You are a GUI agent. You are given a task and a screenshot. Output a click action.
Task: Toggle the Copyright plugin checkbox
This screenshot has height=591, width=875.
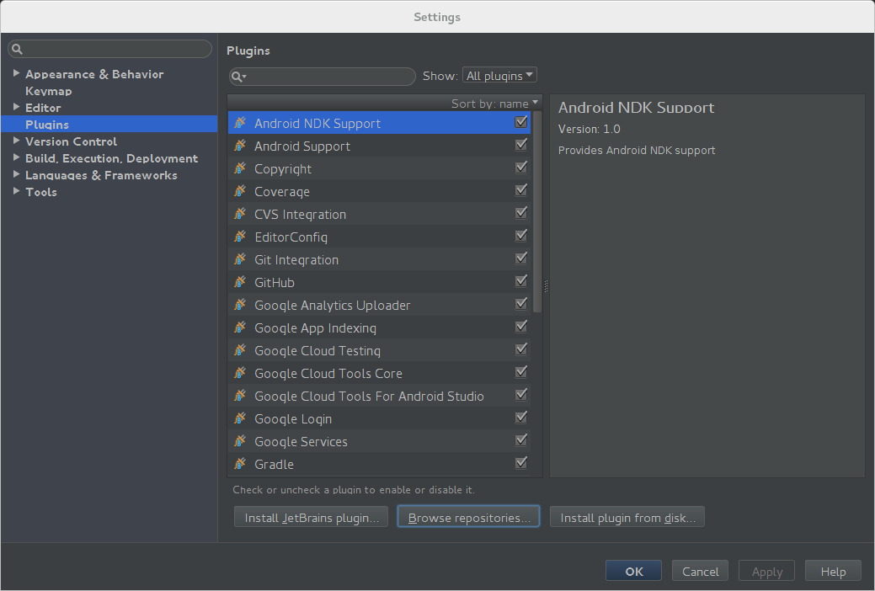coord(521,168)
